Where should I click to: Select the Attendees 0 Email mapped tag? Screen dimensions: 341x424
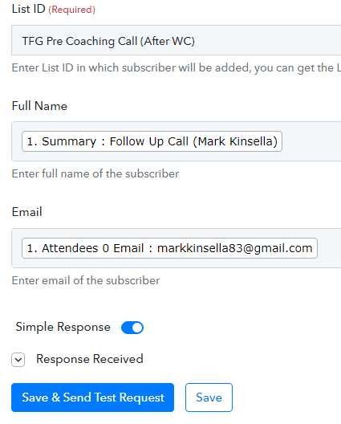click(169, 248)
